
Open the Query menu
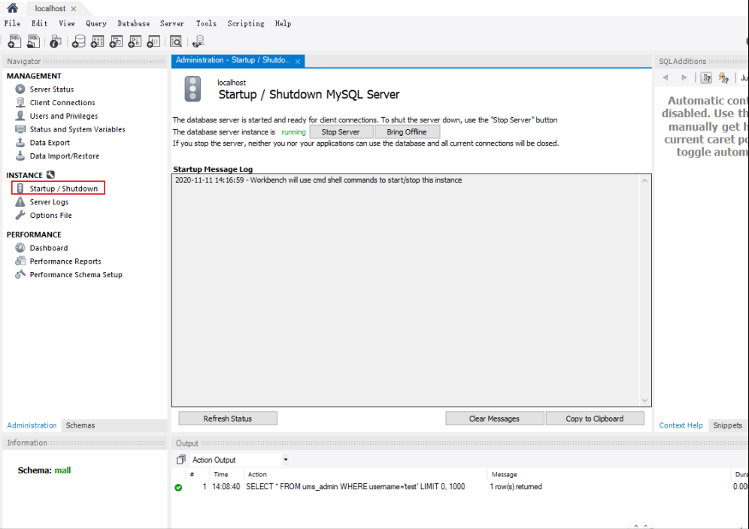(96, 23)
